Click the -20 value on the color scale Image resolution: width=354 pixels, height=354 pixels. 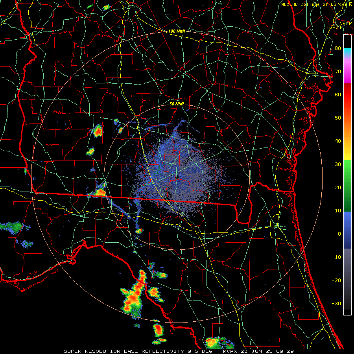tap(336, 280)
